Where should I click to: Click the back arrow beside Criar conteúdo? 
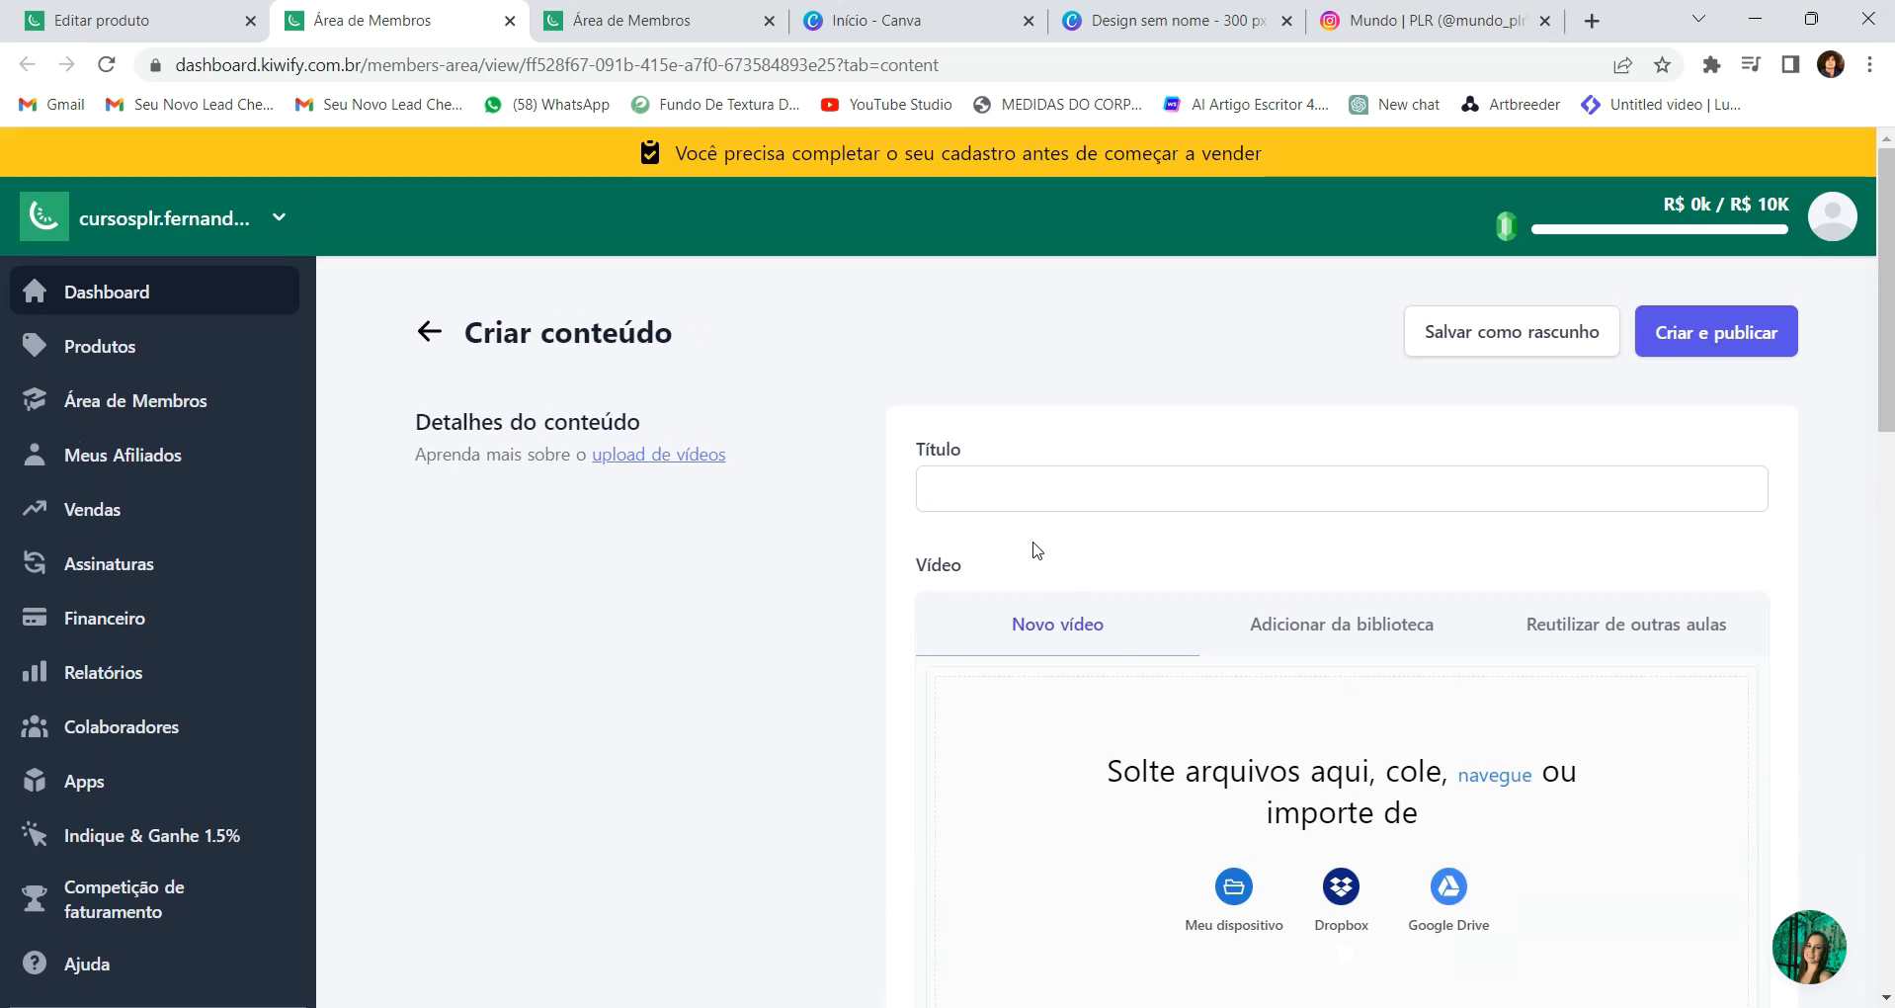(429, 332)
